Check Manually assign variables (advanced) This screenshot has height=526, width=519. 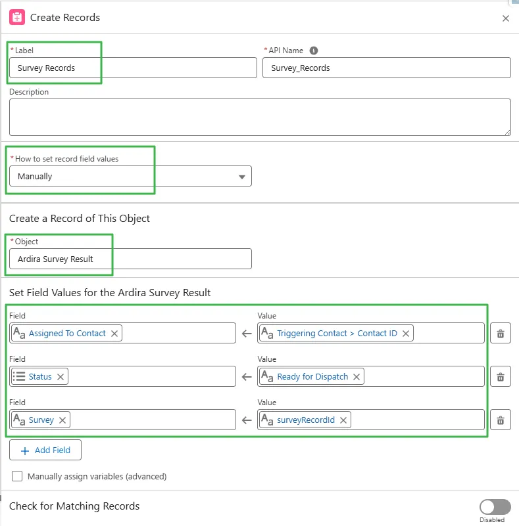coord(16,475)
